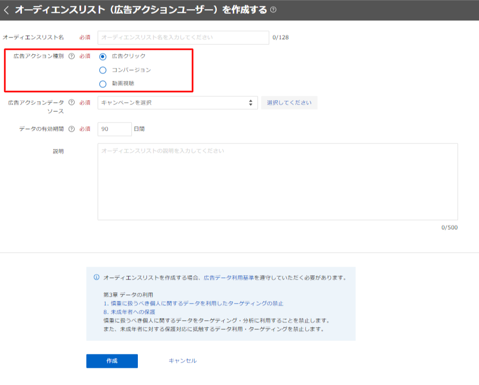
Task: Click the blue 作成 button
Action: tap(112, 361)
